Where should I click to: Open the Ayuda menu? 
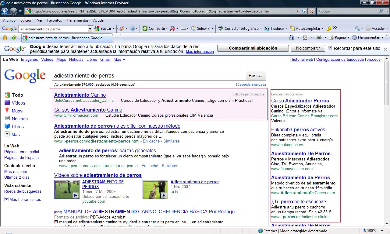(98, 20)
